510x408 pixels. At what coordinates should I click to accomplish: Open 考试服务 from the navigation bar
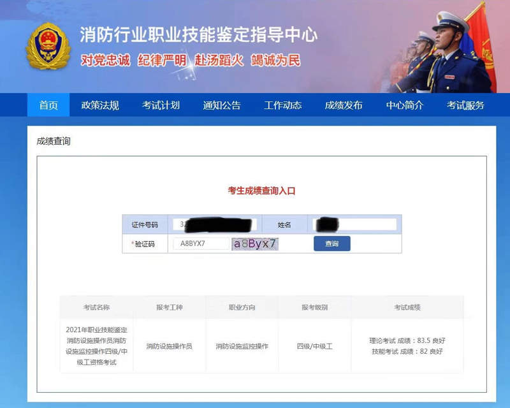(465, 105)
